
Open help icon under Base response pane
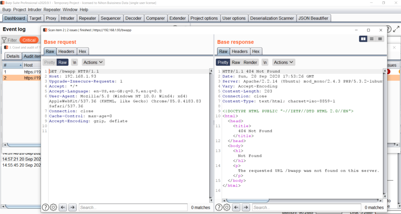coord(219,207)
